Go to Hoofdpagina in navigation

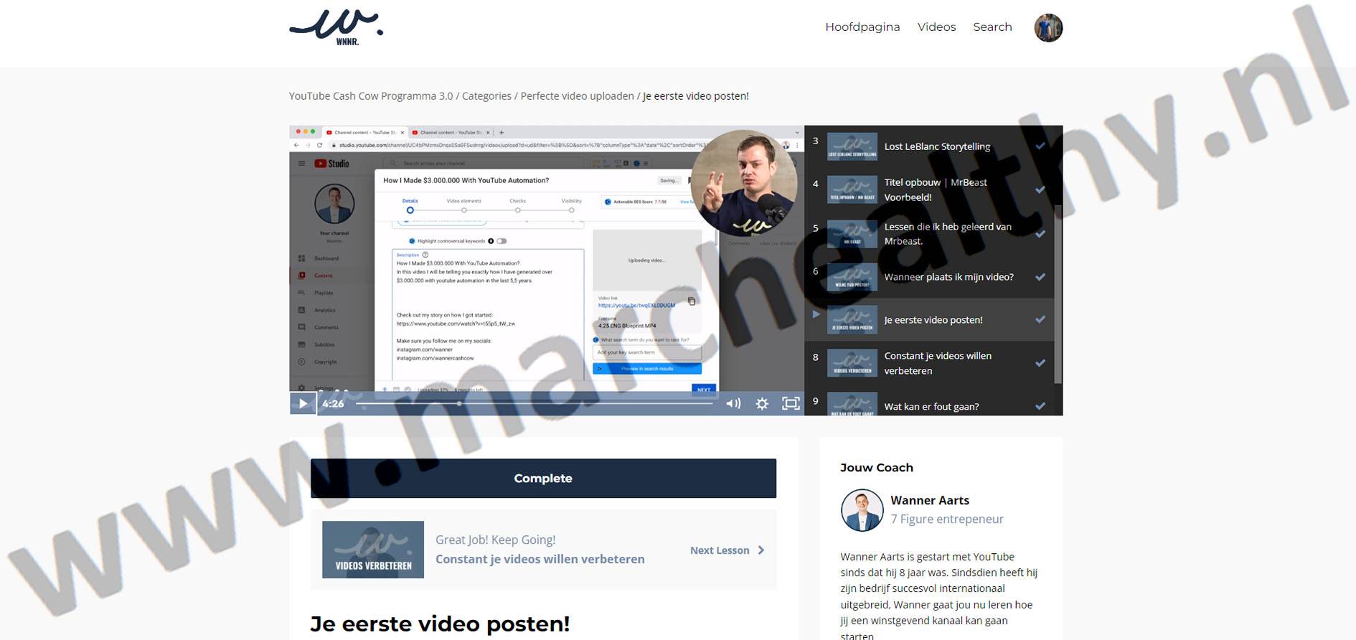point(862,27)
